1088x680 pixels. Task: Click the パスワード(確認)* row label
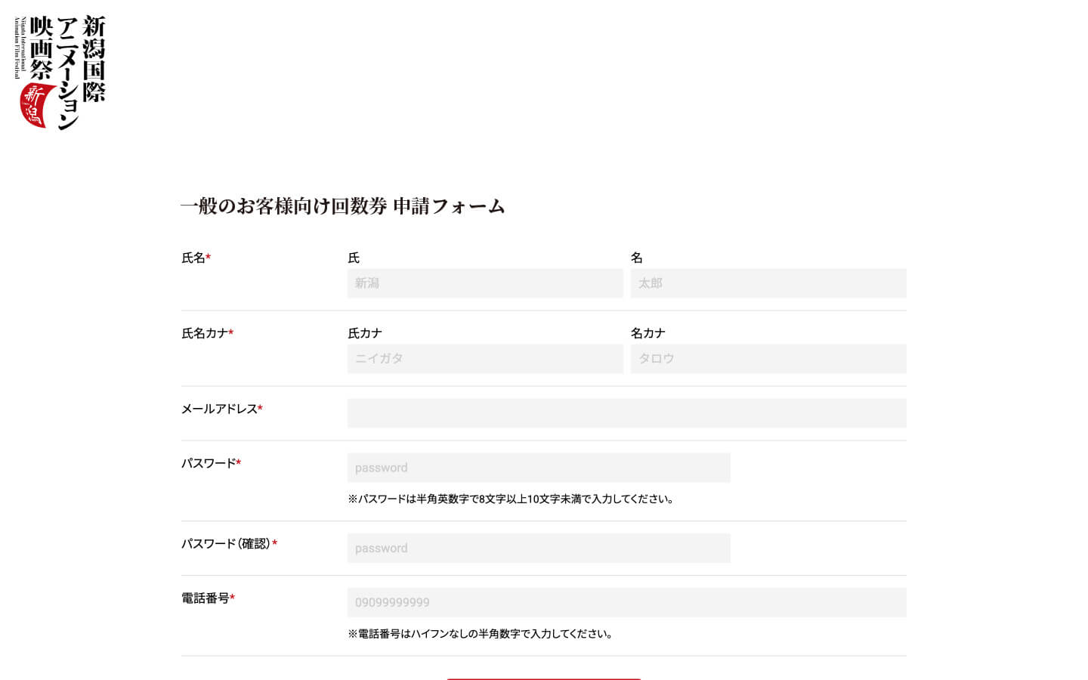point(229,544)
